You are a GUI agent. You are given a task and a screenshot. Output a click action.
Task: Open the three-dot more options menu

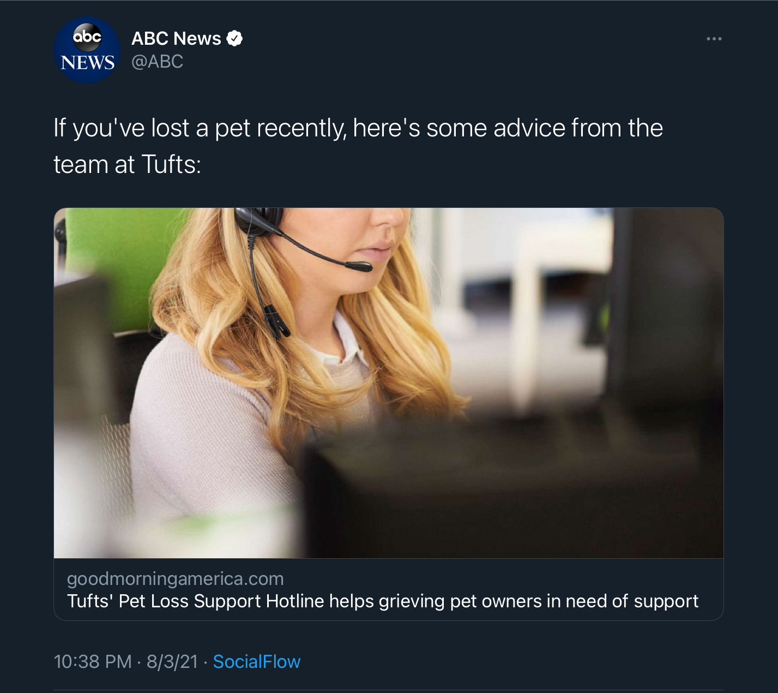pyautogui.click(x=714, y=39)
